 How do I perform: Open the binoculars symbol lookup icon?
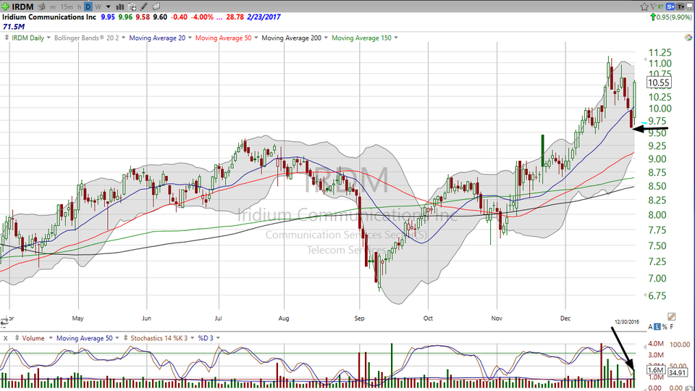pyautogui.click(x=42, y=7)
